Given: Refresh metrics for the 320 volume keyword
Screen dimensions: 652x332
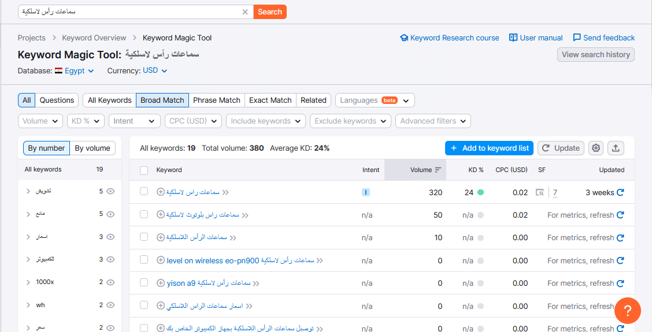Looking at the screenshot, I should pos(620,192).
